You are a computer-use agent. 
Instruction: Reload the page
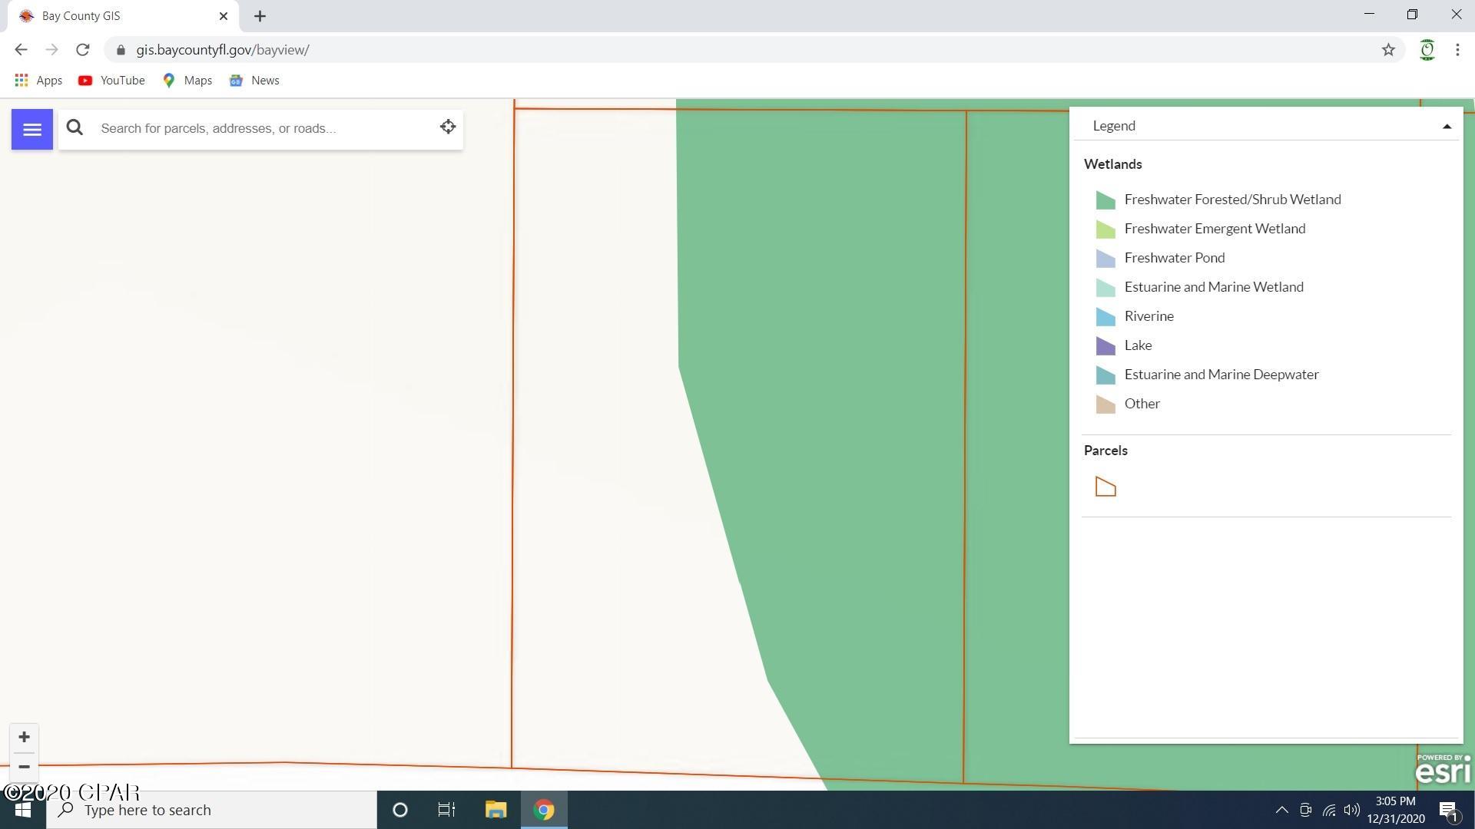click(x=82, y=50)
